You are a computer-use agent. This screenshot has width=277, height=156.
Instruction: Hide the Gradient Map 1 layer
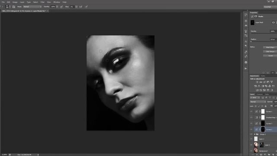click(251, 117)
